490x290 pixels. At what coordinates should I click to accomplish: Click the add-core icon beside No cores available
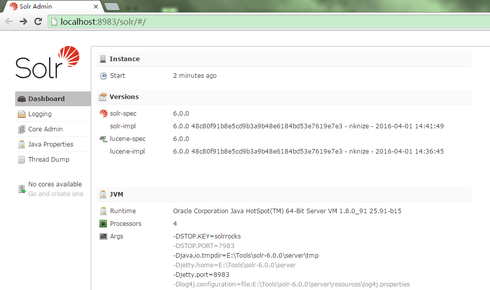[x=22, y=189]
